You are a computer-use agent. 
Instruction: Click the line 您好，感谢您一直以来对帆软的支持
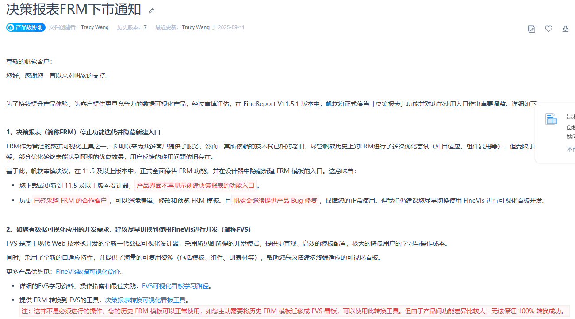[57, 76]
